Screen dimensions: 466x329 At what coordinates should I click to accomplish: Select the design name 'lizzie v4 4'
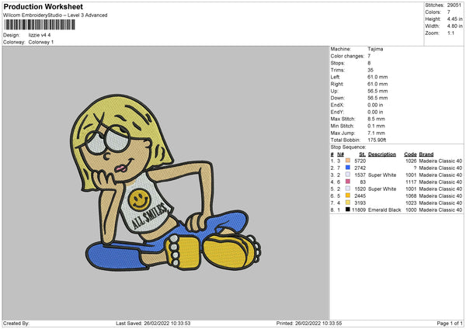(40, 35)
